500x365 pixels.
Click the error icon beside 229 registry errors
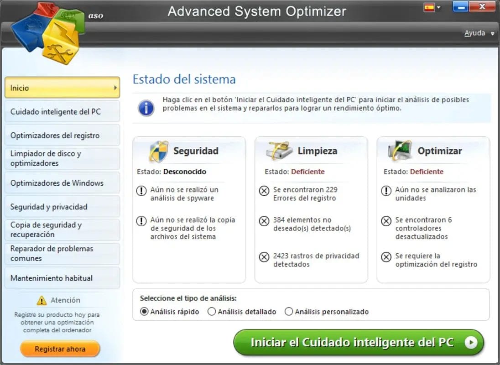[x=264, y=191]
